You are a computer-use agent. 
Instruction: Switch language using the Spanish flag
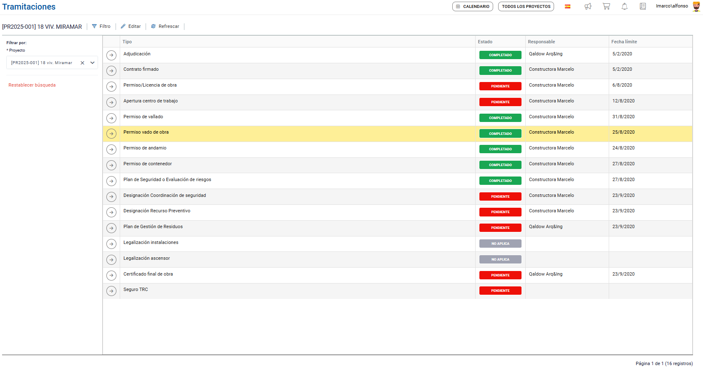point(567,6)
